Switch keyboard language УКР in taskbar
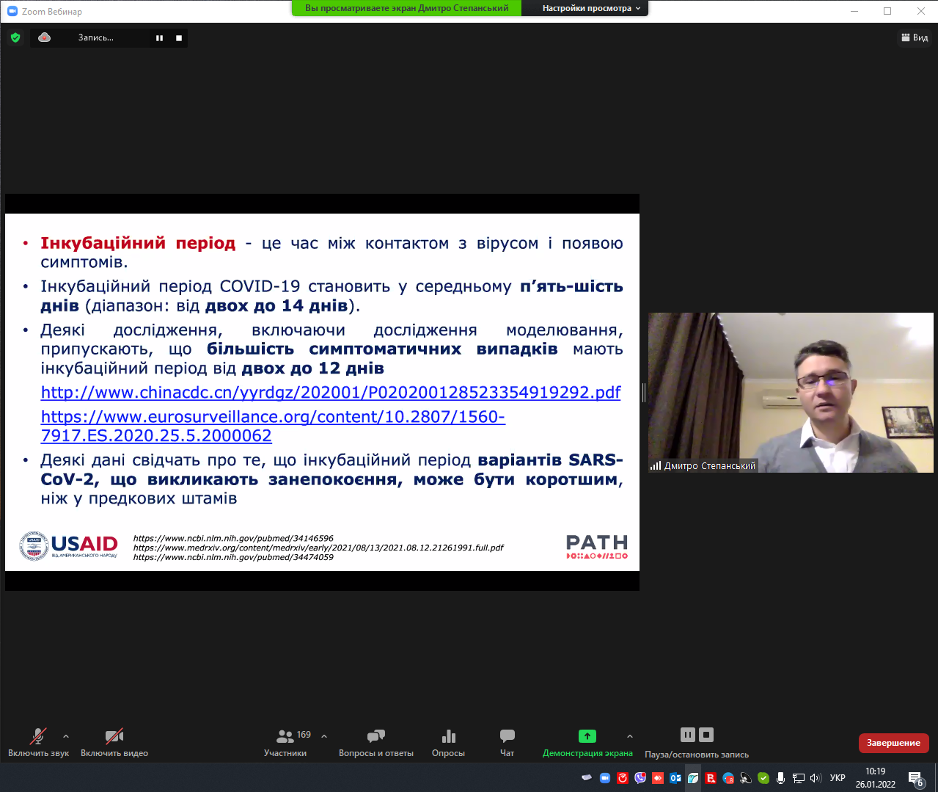938x792 pixels. (838, 778)
